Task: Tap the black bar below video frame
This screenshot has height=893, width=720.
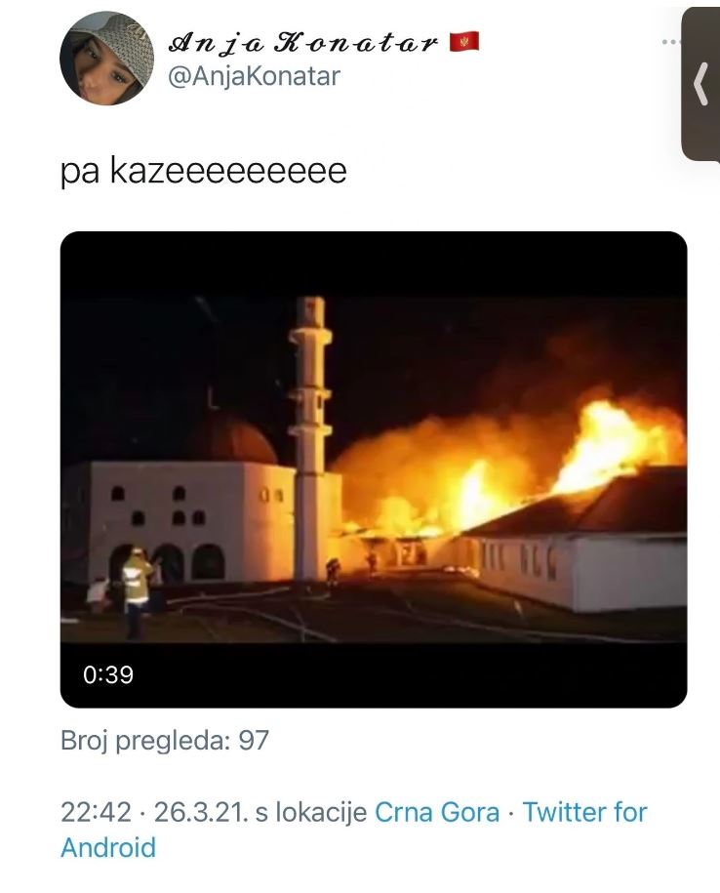Action: 374,675
